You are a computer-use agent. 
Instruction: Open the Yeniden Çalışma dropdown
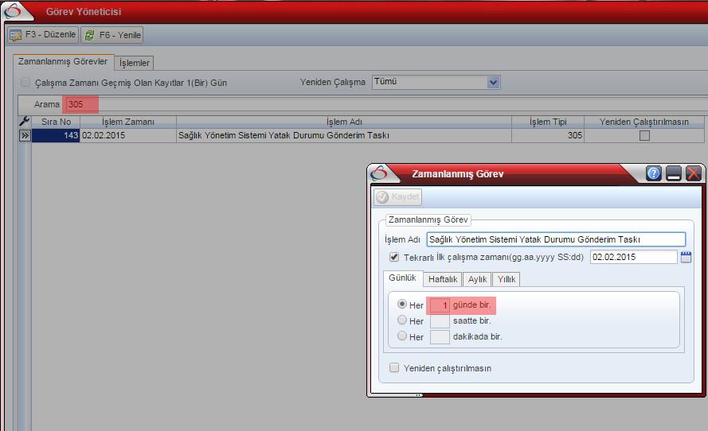[x=493, y=82]
